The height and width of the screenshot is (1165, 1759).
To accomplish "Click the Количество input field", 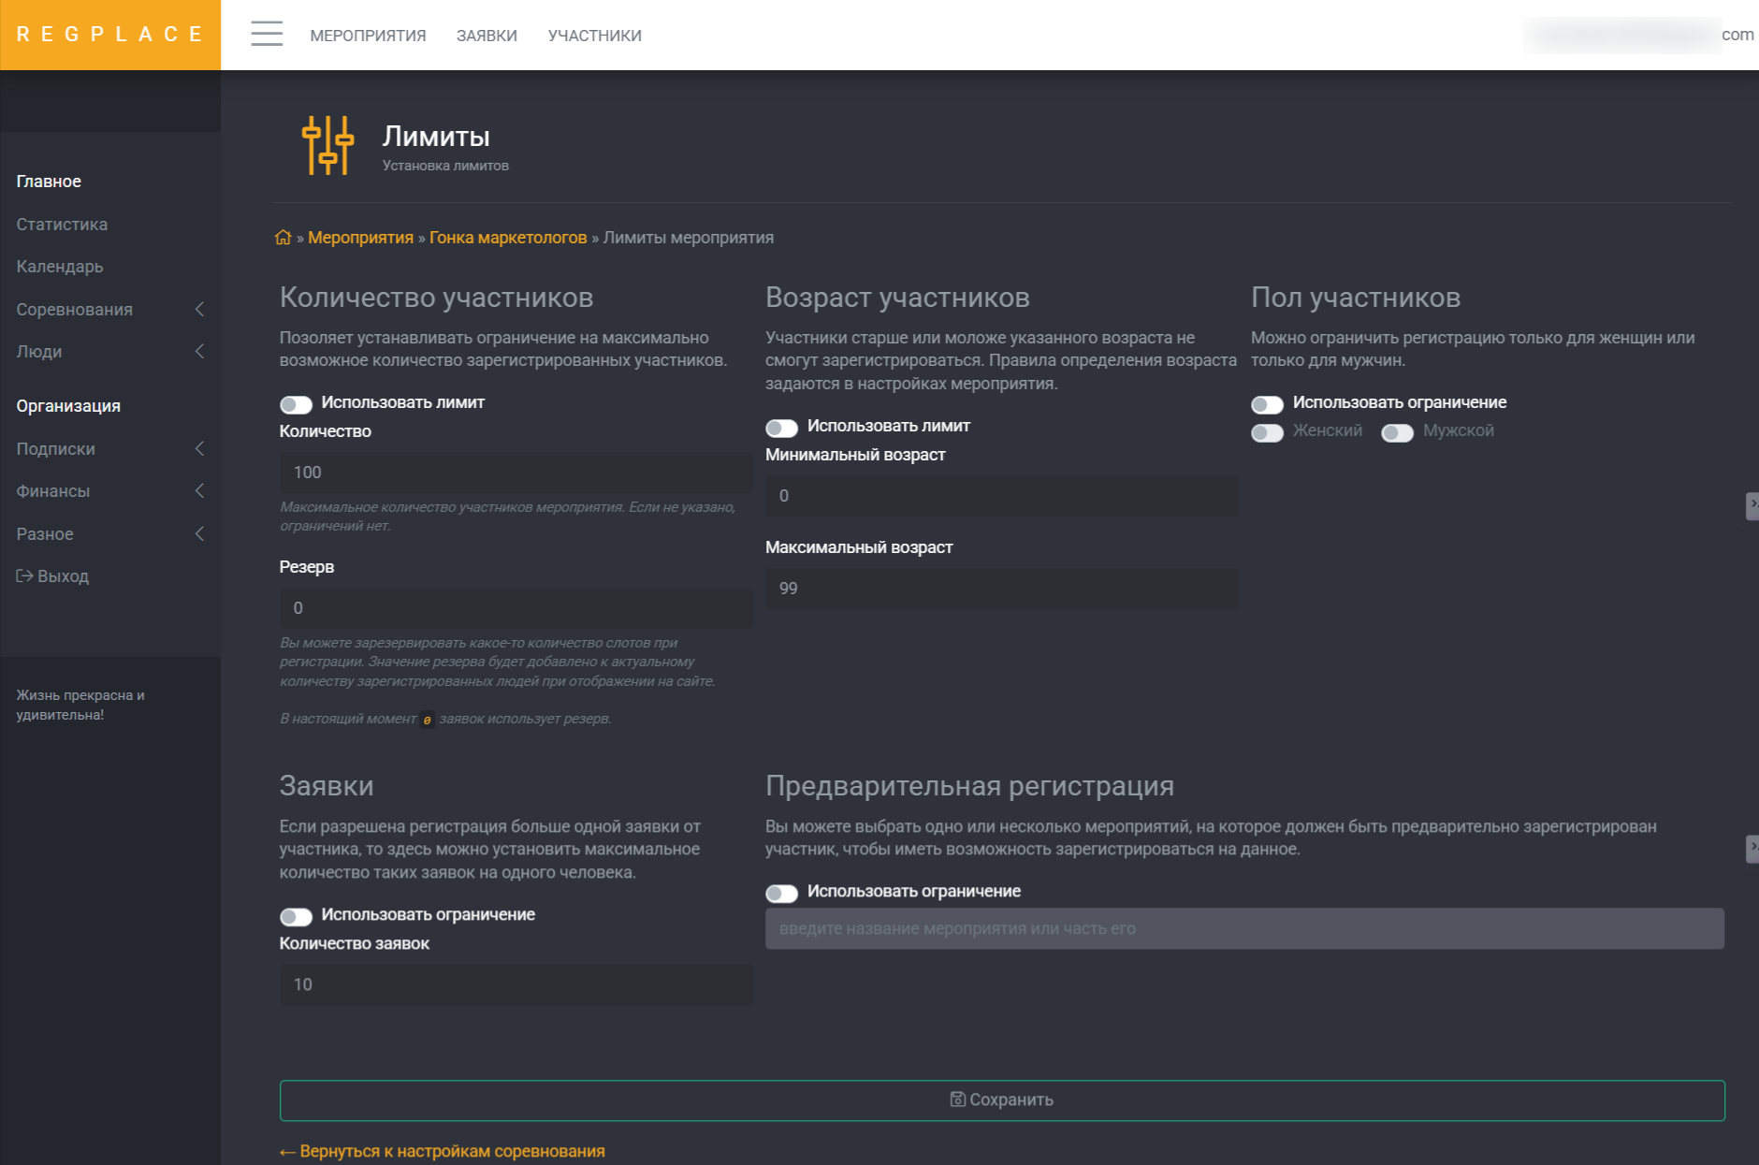I will click(516, 473).
